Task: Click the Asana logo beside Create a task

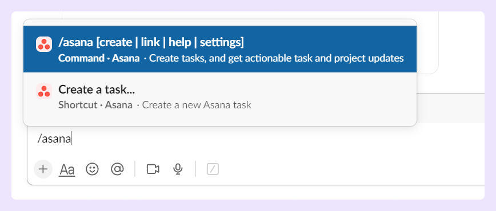Action: click(x=43, y=91)
